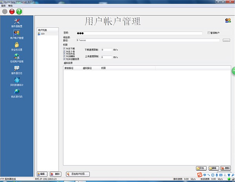The height and width of the screenshot is (182, 235).
Task: Open the 服务 menu
Action: point(4,6)
